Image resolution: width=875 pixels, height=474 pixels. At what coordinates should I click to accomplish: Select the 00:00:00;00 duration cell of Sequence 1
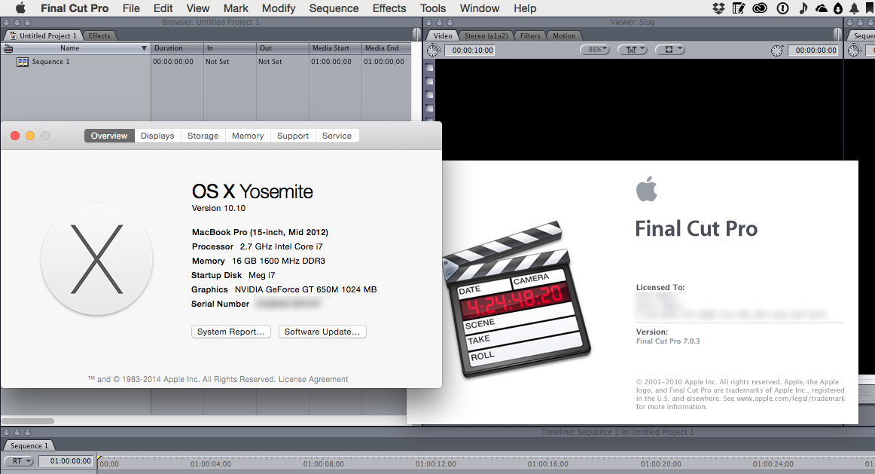(173, 61)
